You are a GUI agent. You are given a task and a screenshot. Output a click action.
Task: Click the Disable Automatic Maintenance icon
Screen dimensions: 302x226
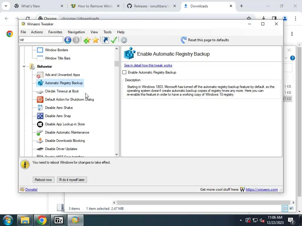[x=40, y=132]
